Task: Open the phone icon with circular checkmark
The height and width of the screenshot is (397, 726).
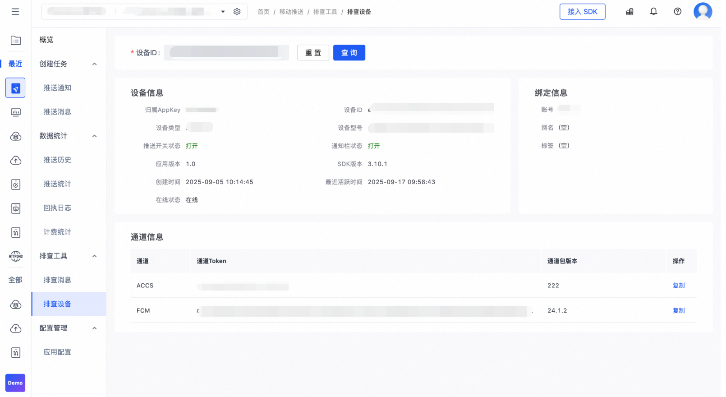Action: coord(16,184)
